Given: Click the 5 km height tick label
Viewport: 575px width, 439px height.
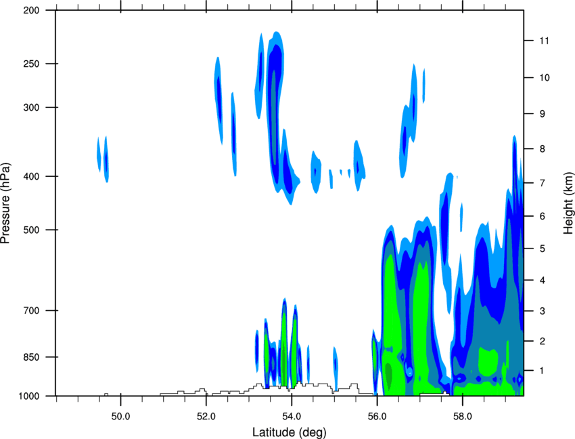Looking at the screenshot, I should [543, 249].
